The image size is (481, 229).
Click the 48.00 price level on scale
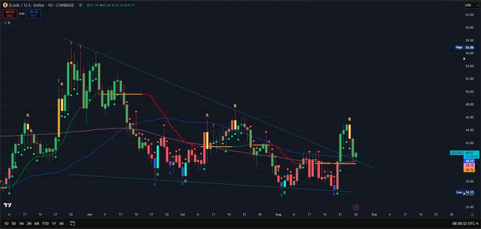(x=469, y=104)
